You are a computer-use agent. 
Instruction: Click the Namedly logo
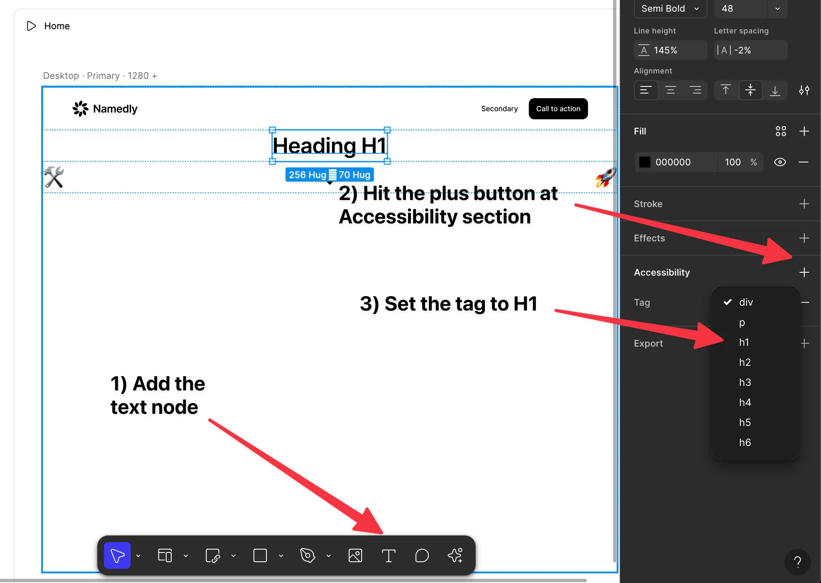tap(105, 109)
